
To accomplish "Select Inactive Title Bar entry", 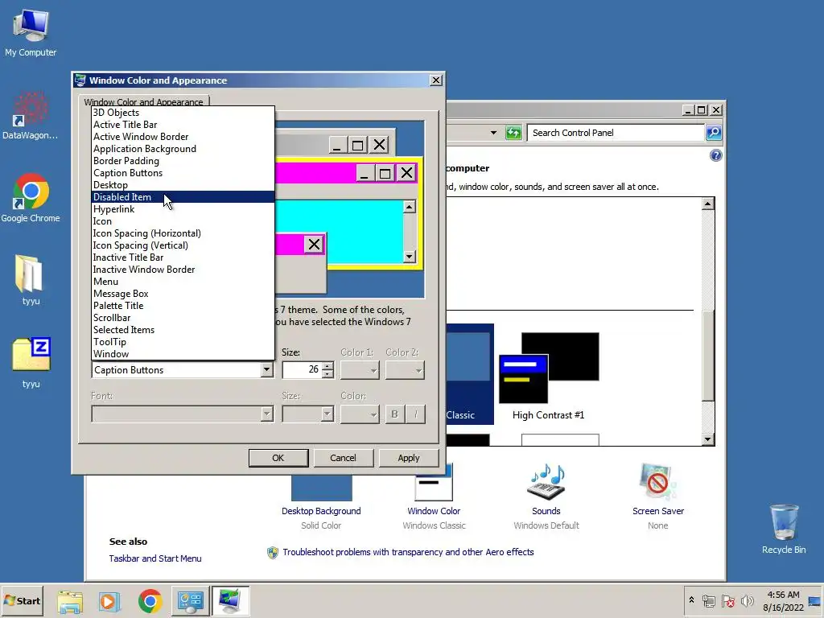I will tap(183, 257).
